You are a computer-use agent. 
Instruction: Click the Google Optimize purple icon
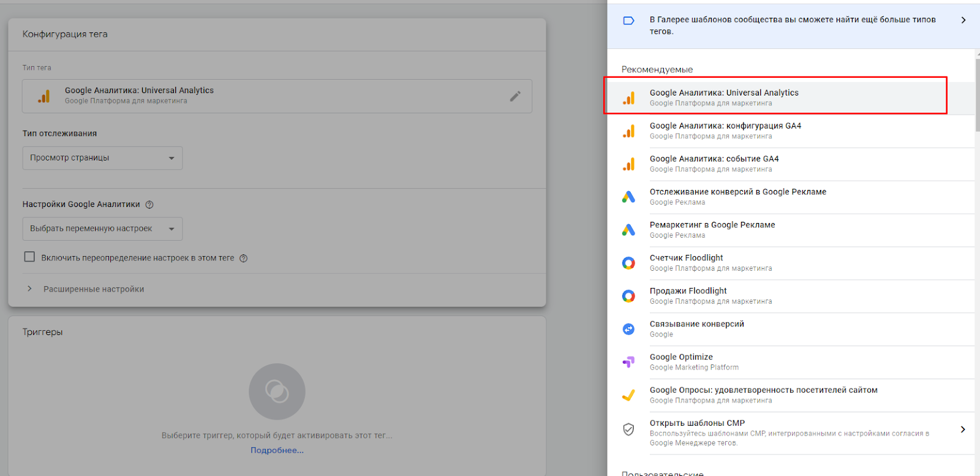(628, 362)
